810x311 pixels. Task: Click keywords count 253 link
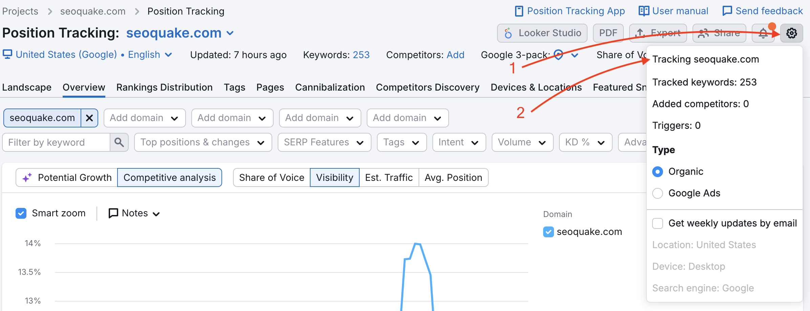361,55
